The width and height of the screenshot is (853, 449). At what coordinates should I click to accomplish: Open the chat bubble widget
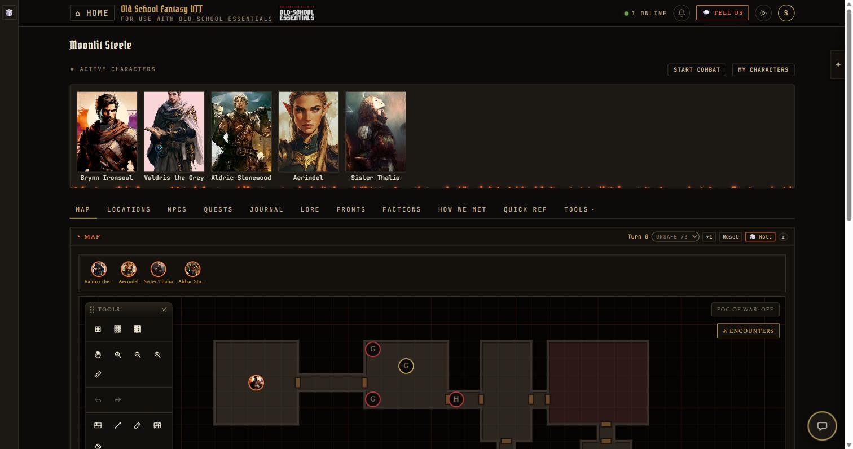click(822, 426)
